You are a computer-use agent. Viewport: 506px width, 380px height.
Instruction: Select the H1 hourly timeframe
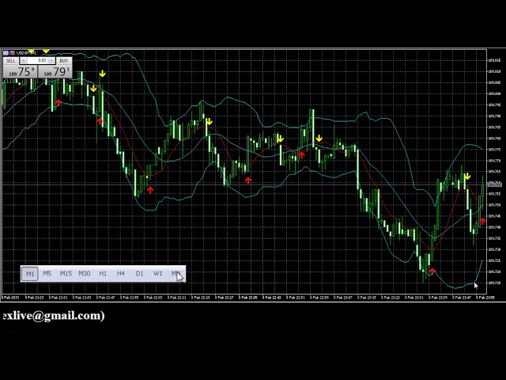click(x=103, y=274)
